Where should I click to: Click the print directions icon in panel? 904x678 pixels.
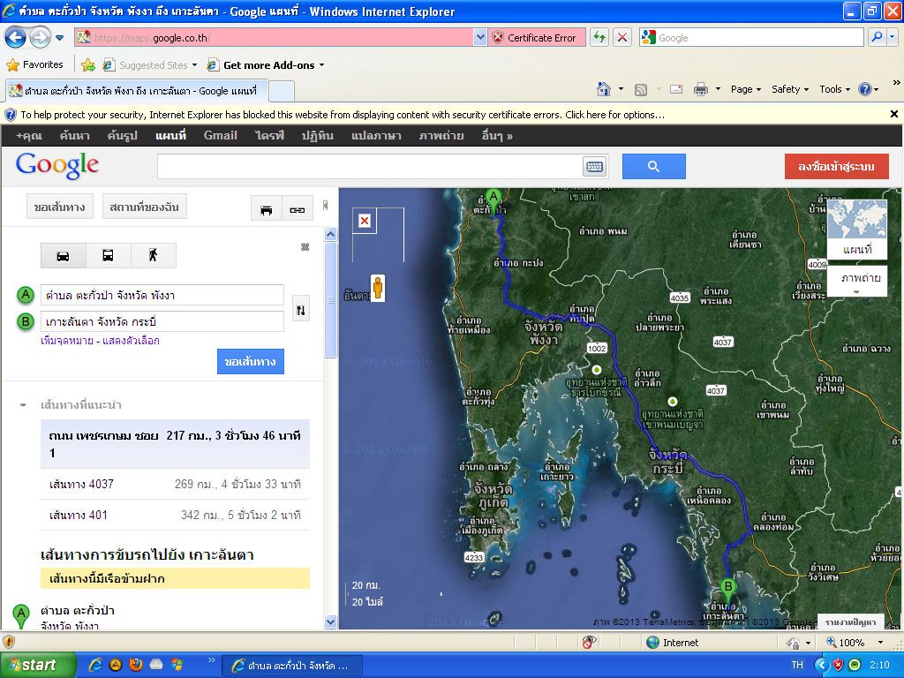266,209
